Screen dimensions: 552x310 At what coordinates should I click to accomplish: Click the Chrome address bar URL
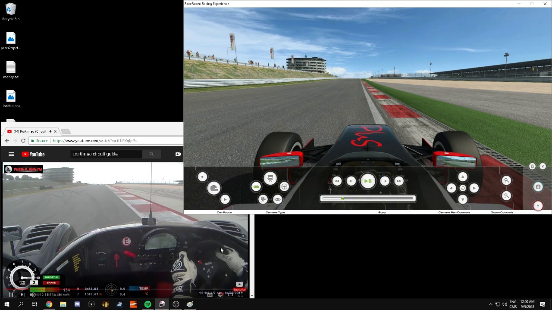point(95,141)
